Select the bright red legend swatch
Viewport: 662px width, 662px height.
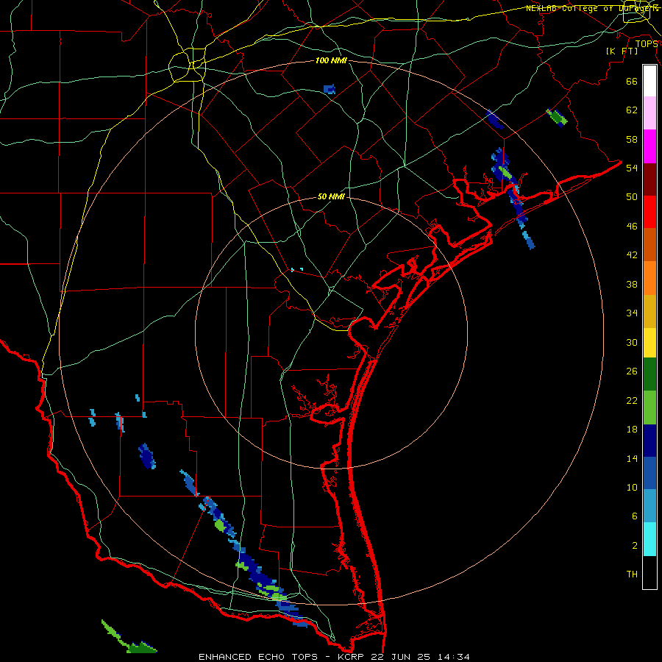649,212
